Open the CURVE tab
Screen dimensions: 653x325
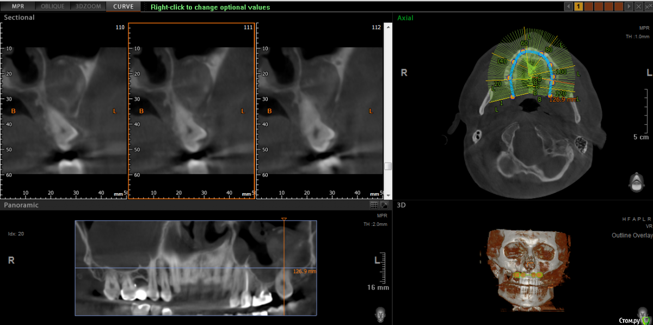point(123,7)
